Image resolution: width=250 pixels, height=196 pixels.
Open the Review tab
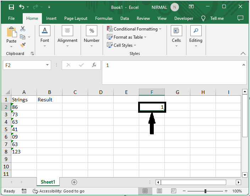143,18
